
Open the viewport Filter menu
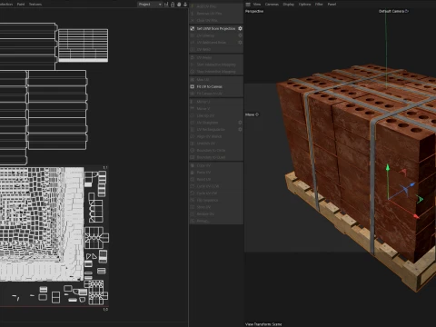pos(319,5)
